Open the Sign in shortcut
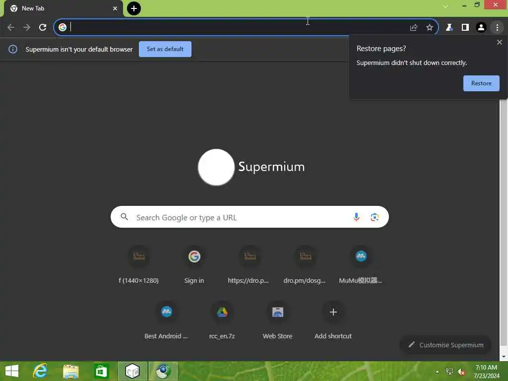The width and height of the screenshot is (508, 381). point(194,266)
